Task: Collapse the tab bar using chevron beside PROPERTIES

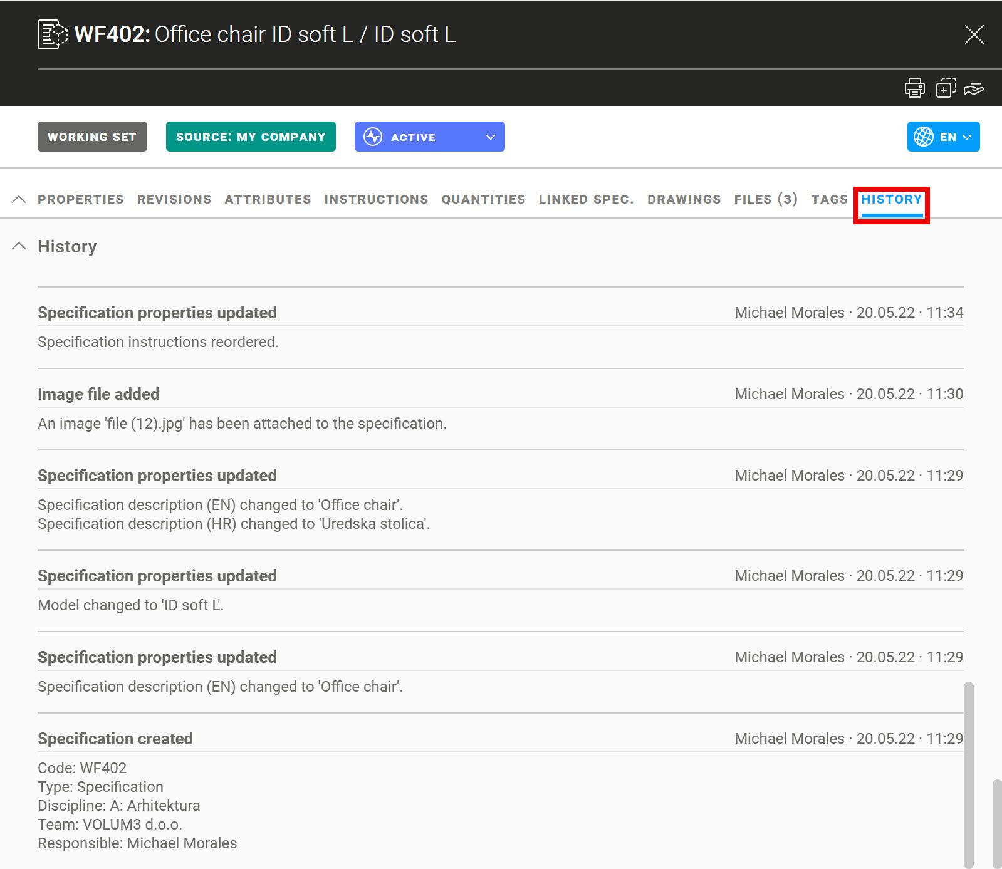Action: click(19, 199)
